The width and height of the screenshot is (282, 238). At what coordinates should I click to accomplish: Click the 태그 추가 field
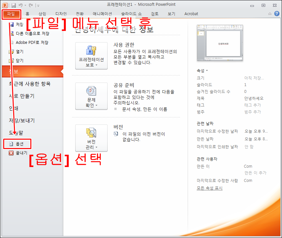253,105
